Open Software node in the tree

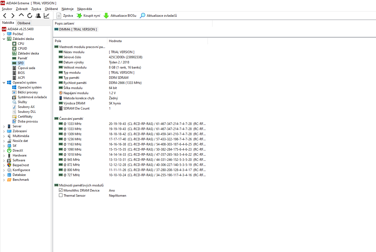pyautogui.click(x=19, y=160)
